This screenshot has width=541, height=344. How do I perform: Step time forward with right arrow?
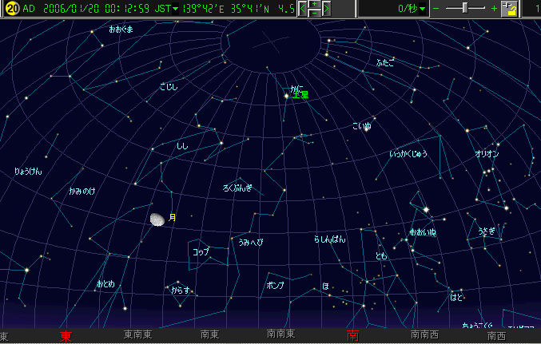pos(326,9)
